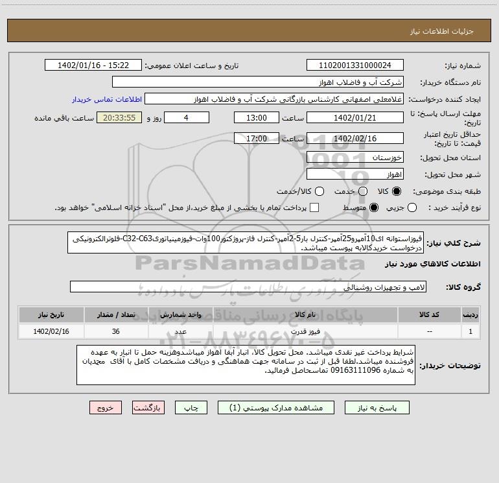The height and width of the screenshot is (483, 499).
Task: Click the تاریخ نیاز column header
Action: (51, 314)
